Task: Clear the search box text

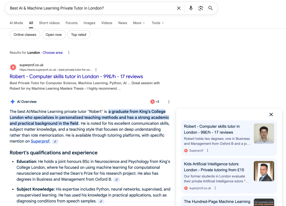Action: 179,8
